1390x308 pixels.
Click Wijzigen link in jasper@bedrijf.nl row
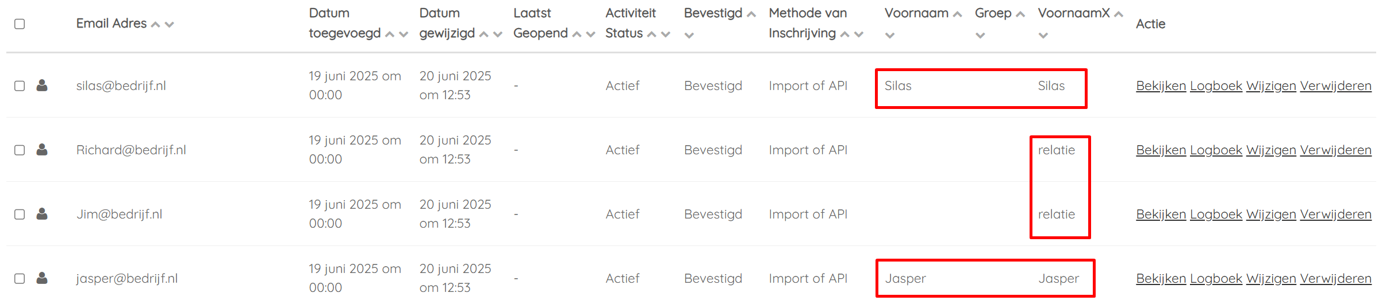tap(1271, 278)
